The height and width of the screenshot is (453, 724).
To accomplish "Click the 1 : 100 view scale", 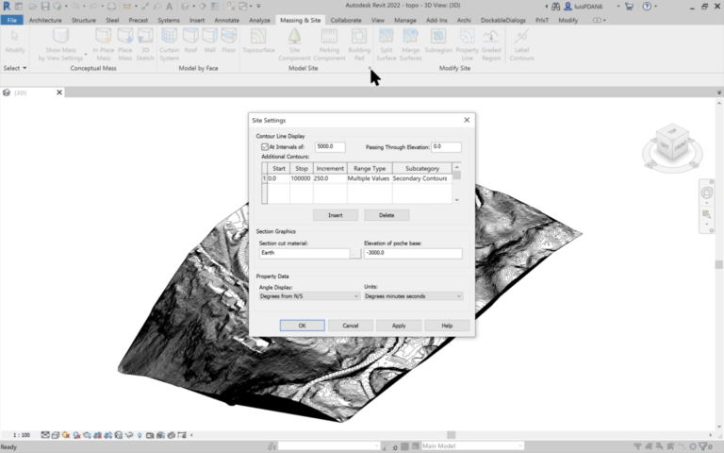I will (x=22, y=435).
